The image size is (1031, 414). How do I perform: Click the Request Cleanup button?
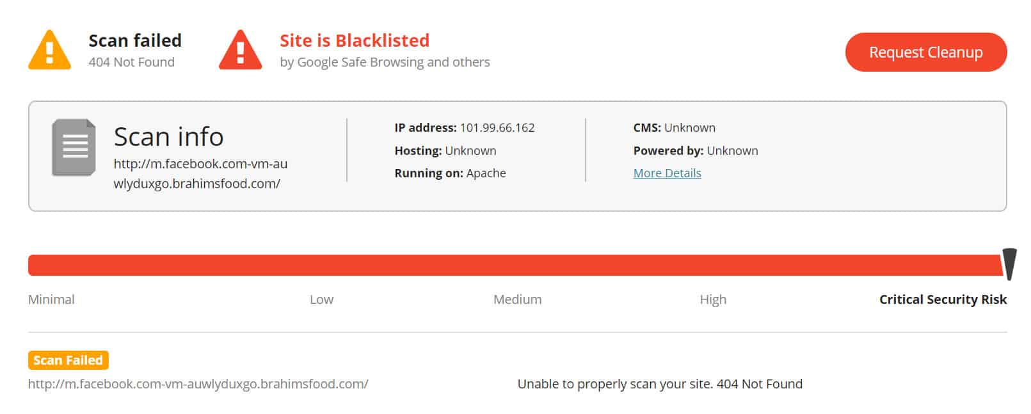pyautogui.click(x=925, y=52)
